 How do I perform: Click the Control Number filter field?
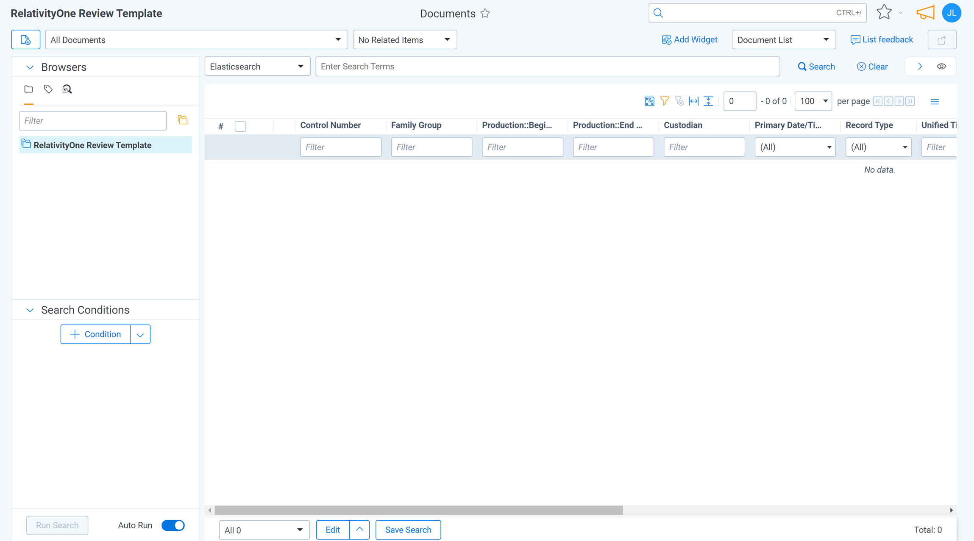point(341,147)
